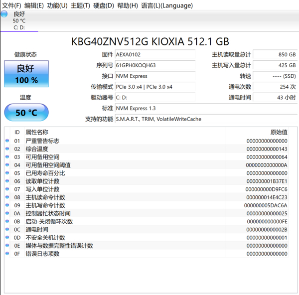The height and width of the screenshot is (295, 299).
Task: Select the 控制器忙状态时间 attribute name
Action: click(48, 213)
